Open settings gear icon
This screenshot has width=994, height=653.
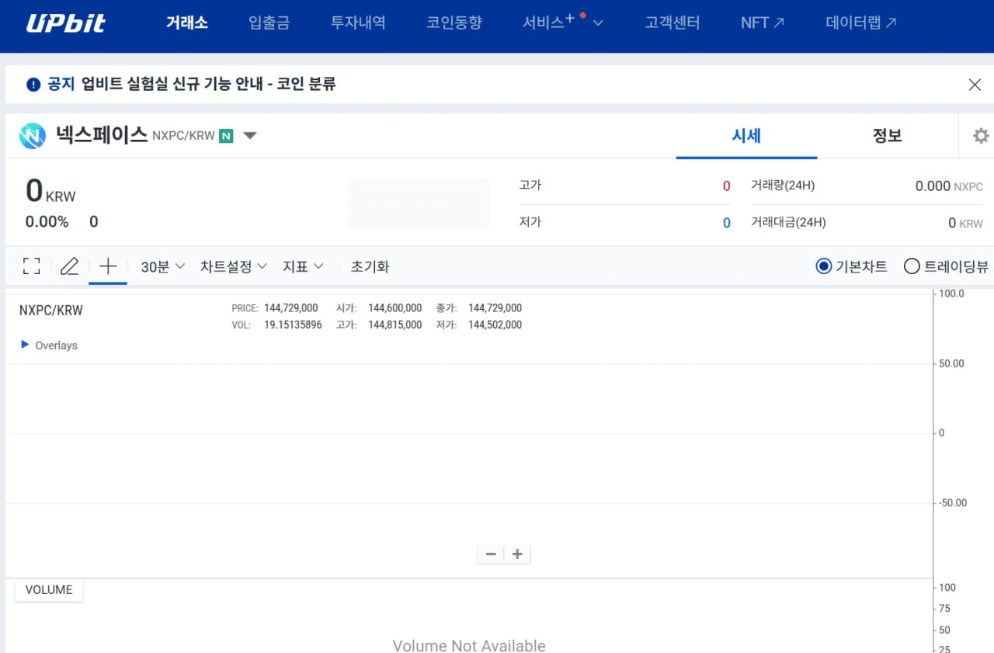pyautogui.click(x=981, y=136)
